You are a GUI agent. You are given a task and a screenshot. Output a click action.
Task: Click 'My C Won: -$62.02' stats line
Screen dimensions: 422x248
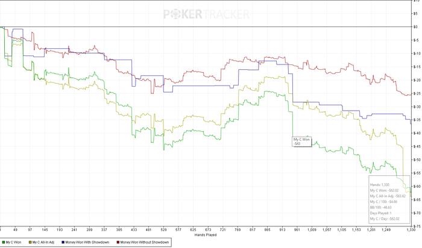pyautogui.click(x=385, y=190)
